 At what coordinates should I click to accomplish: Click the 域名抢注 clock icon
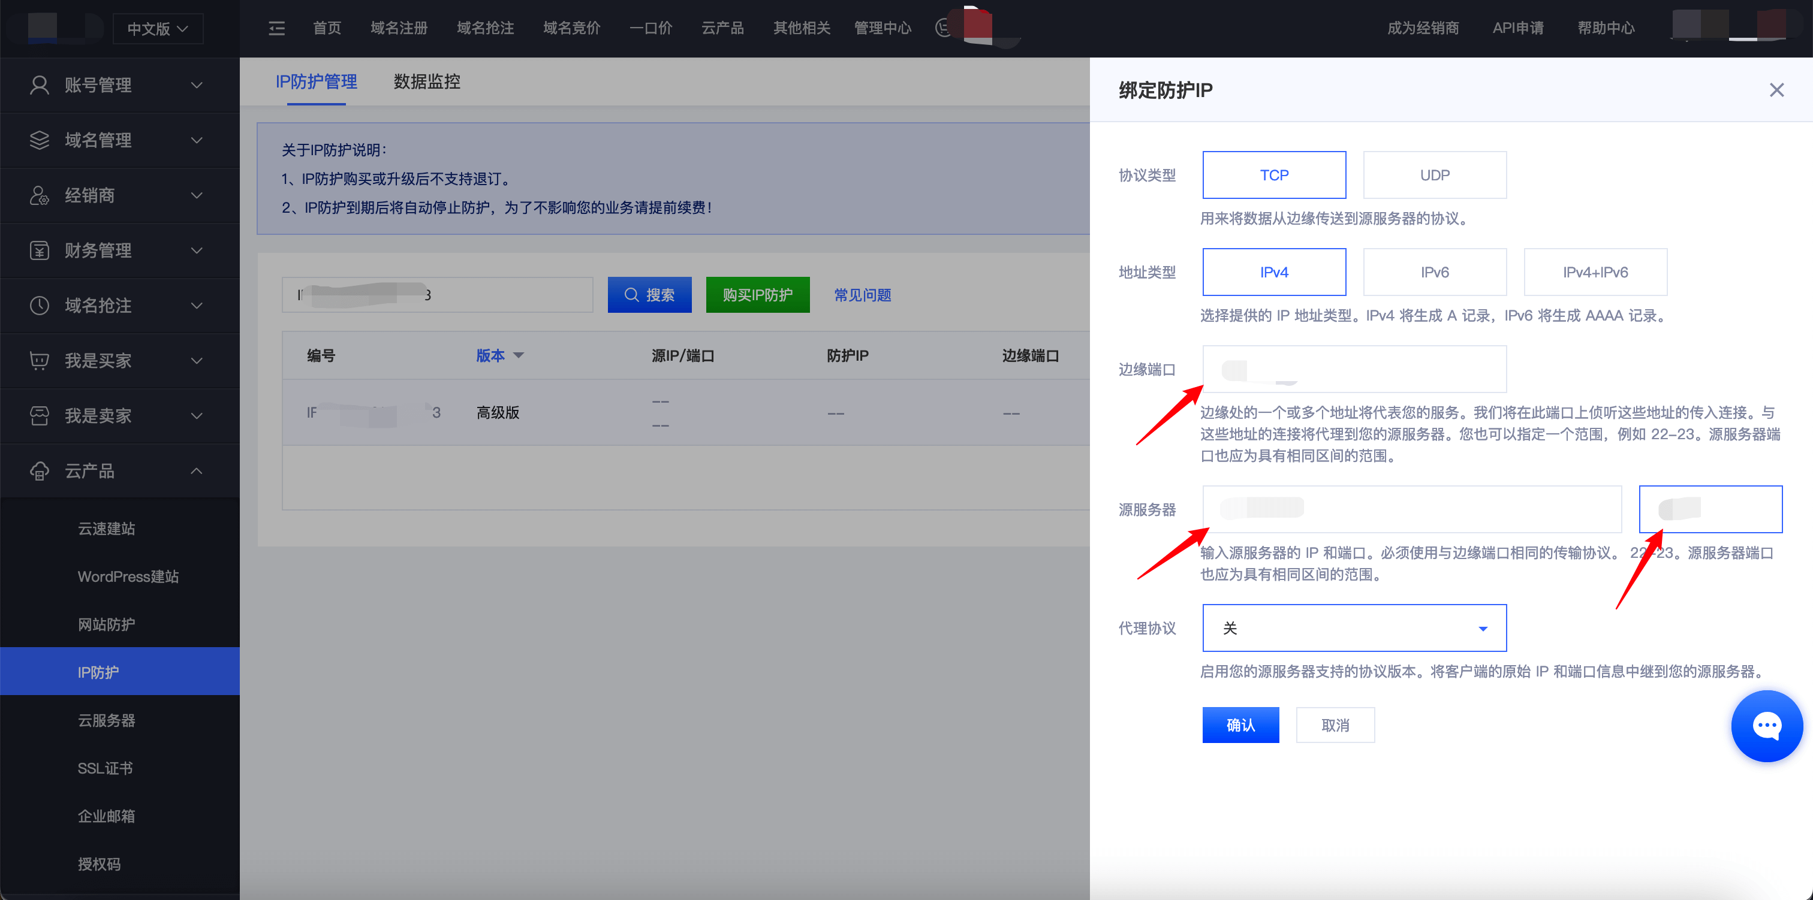(40, 306)
